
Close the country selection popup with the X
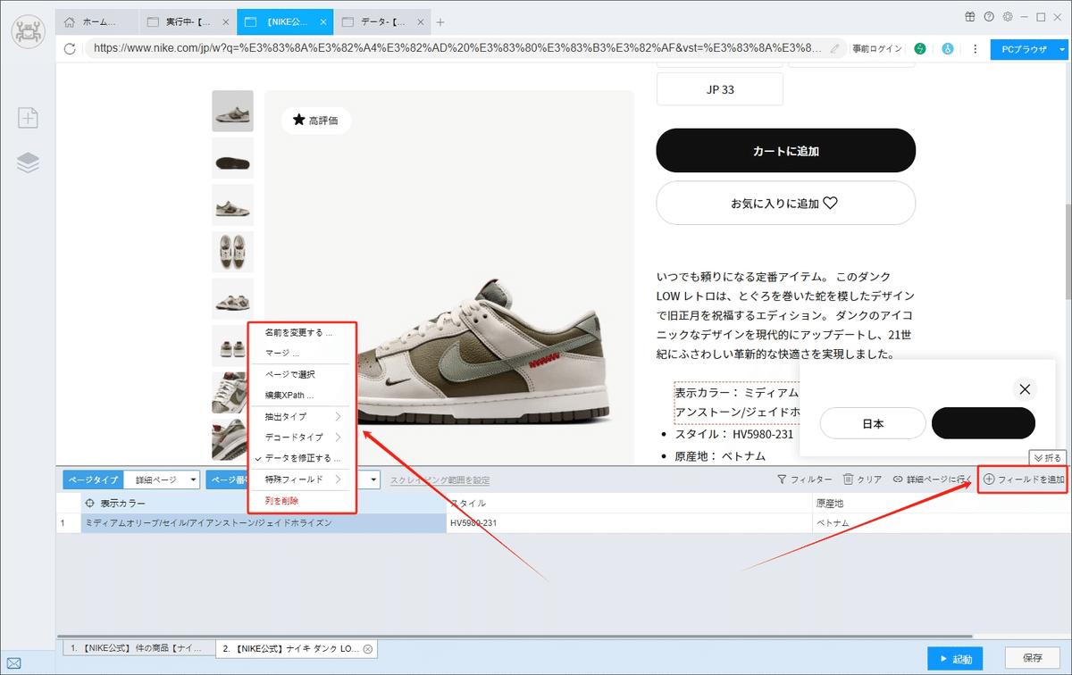[x=1025, y=389]
